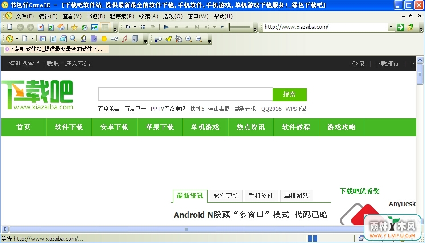The height and width of the screenshot is (243, 425).
Task: Expand the speaker volume dropdown arrow
Action: [214, 27]
